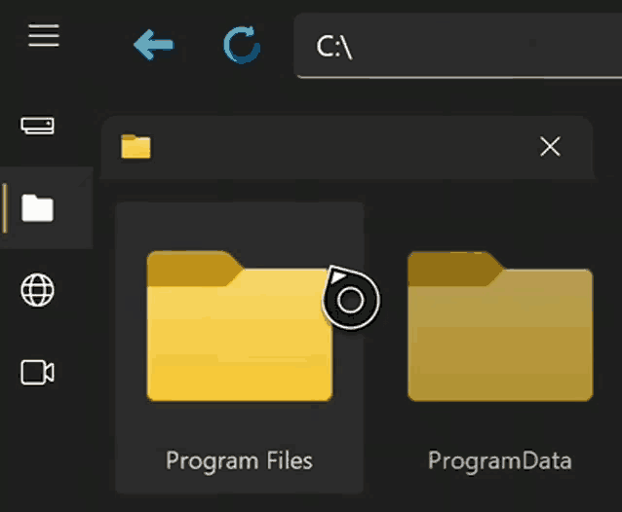Viewport: 622px width, 512px height.
Task: Click the ProgramData label text
Action: pos(500,461)
